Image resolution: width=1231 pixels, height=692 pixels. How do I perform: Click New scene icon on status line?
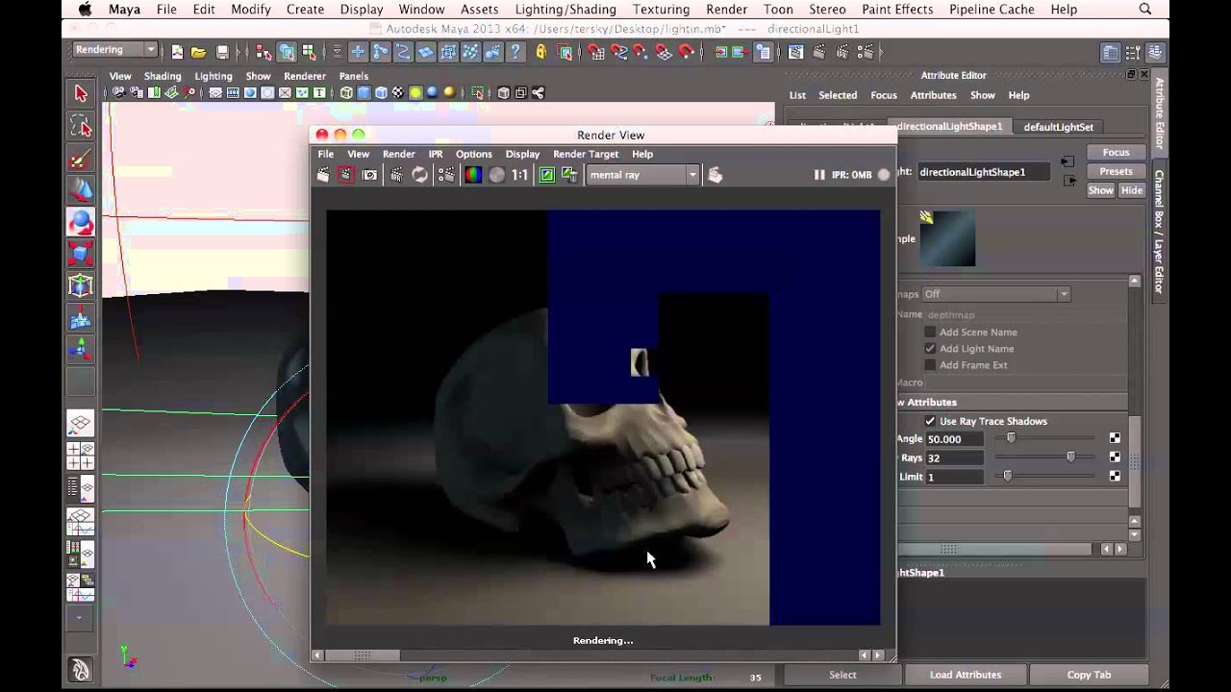click(x=177, y=52)
